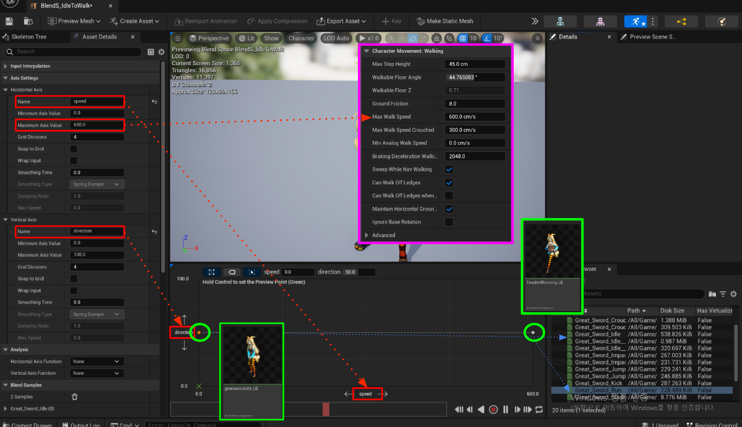Open the Details tab

pyautogui.click(x=568, y=37)
